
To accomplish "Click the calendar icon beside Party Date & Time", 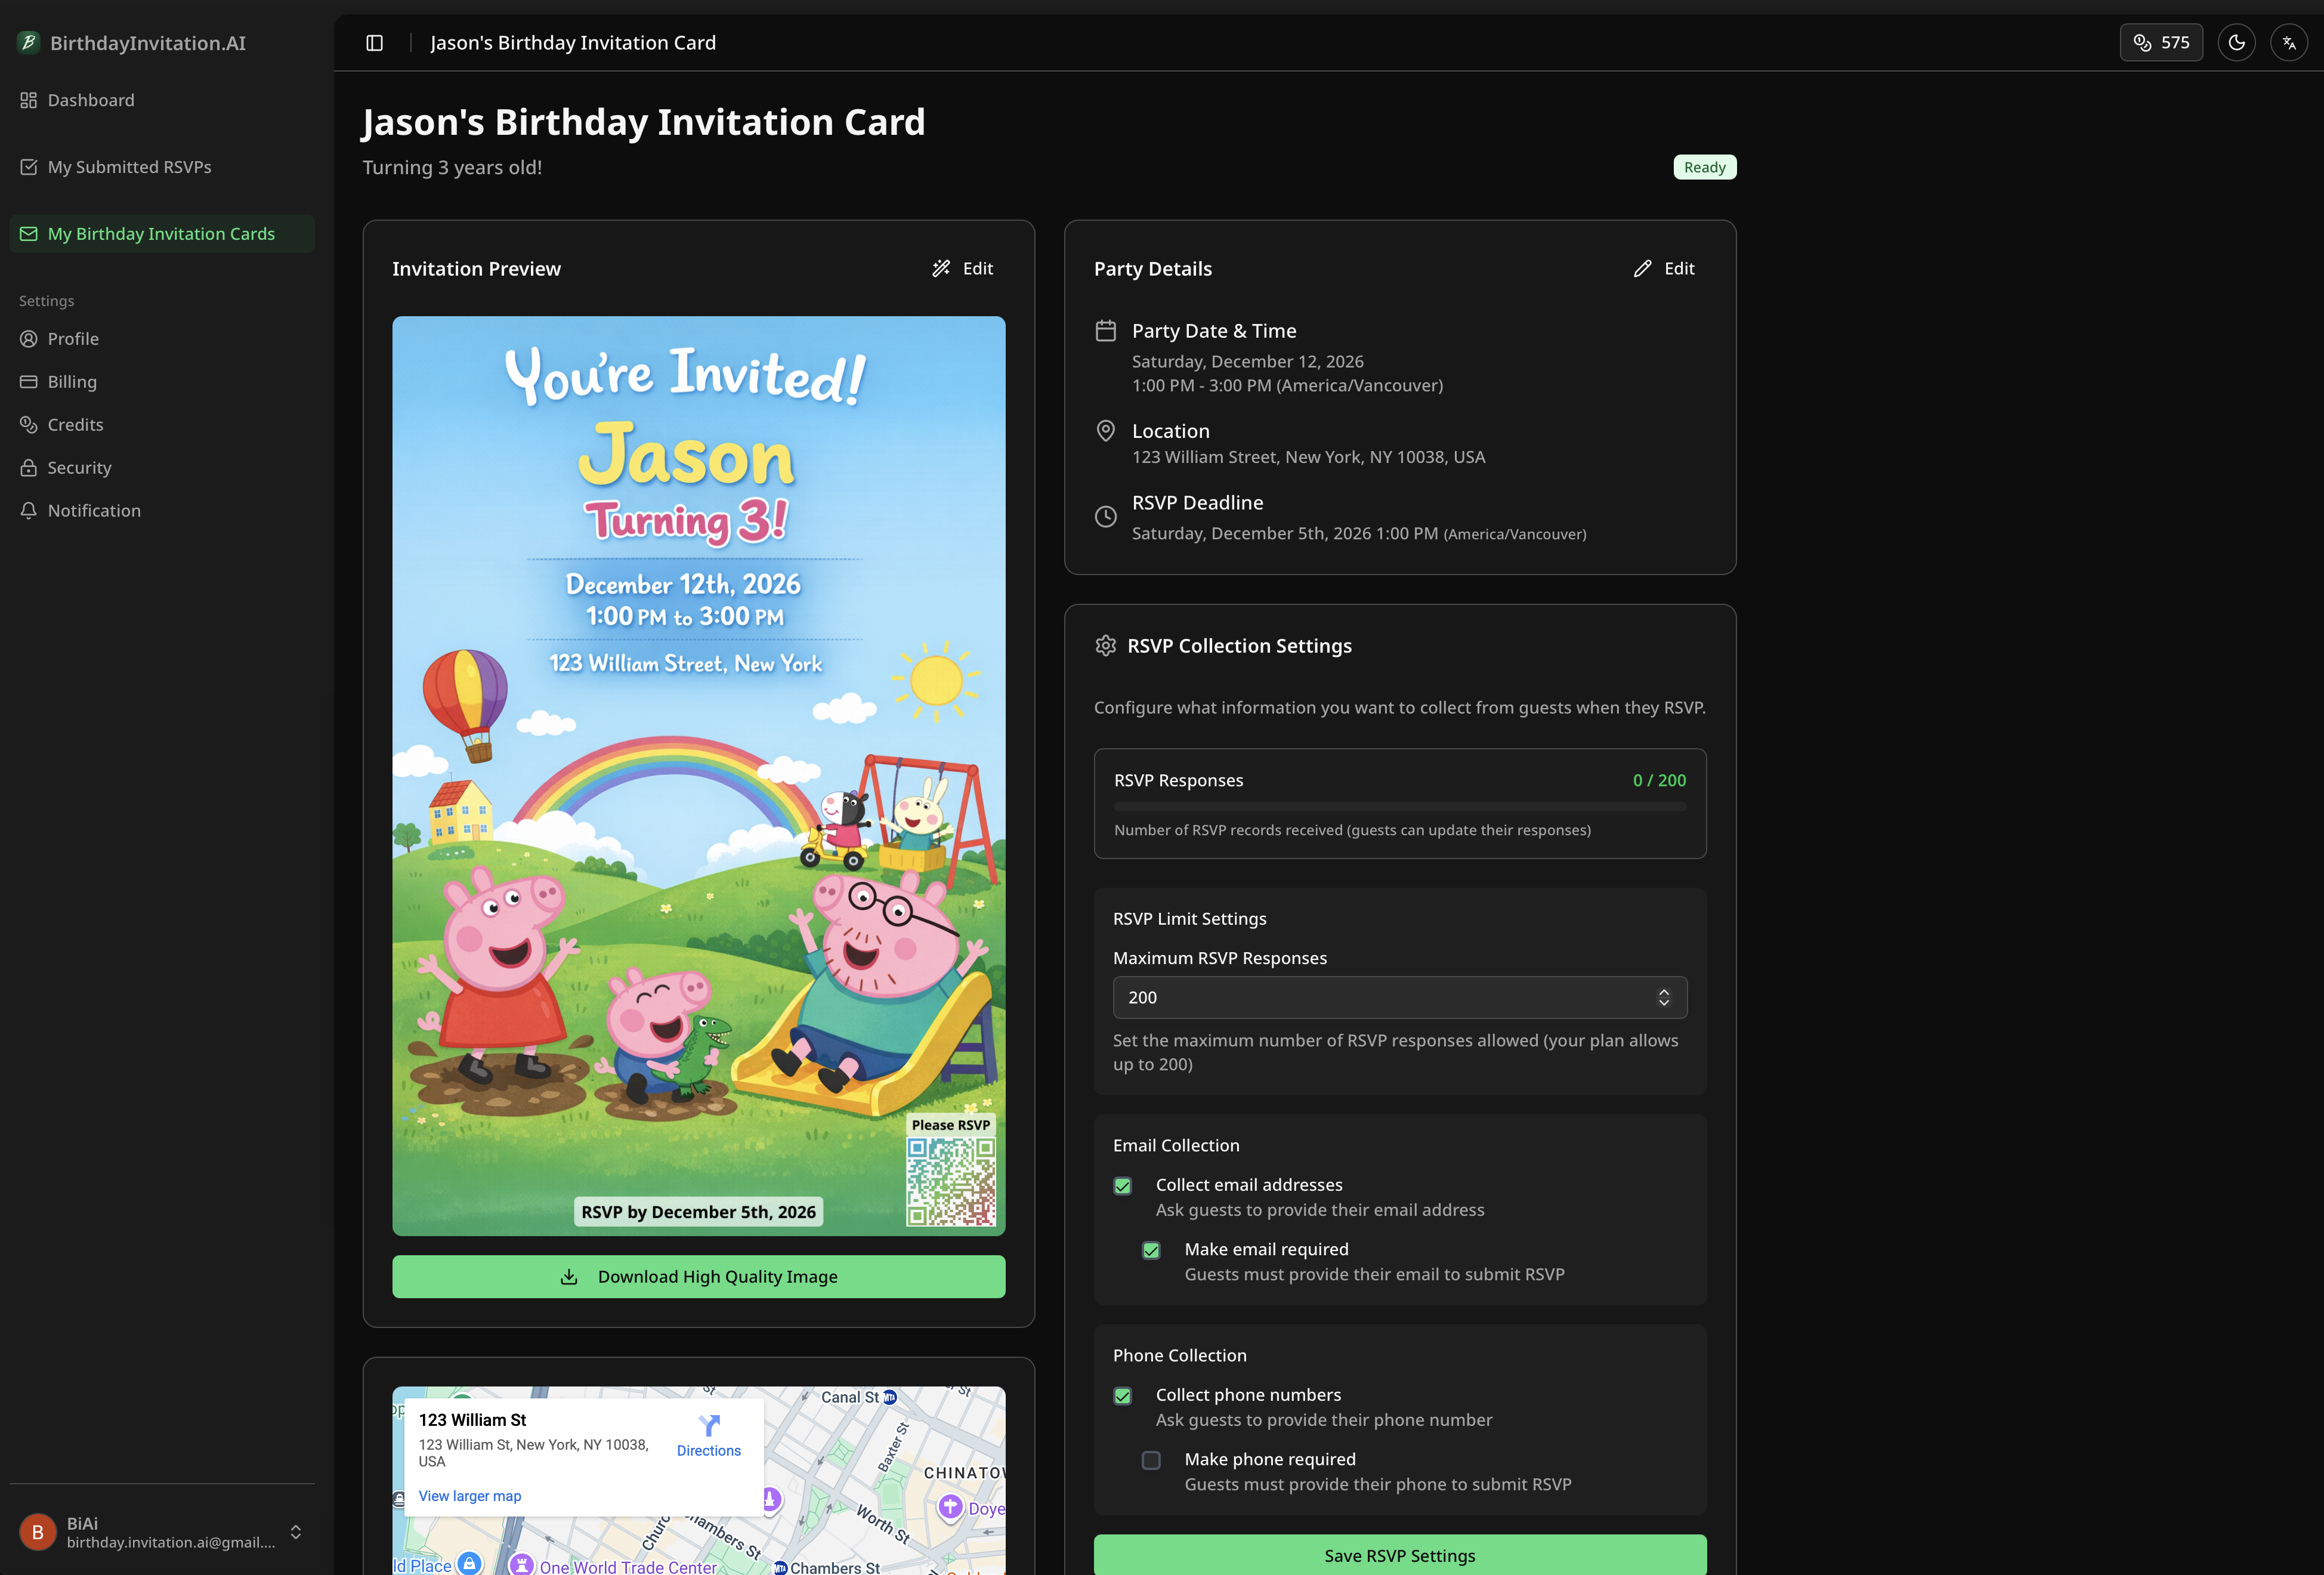I will (1105, 330).
